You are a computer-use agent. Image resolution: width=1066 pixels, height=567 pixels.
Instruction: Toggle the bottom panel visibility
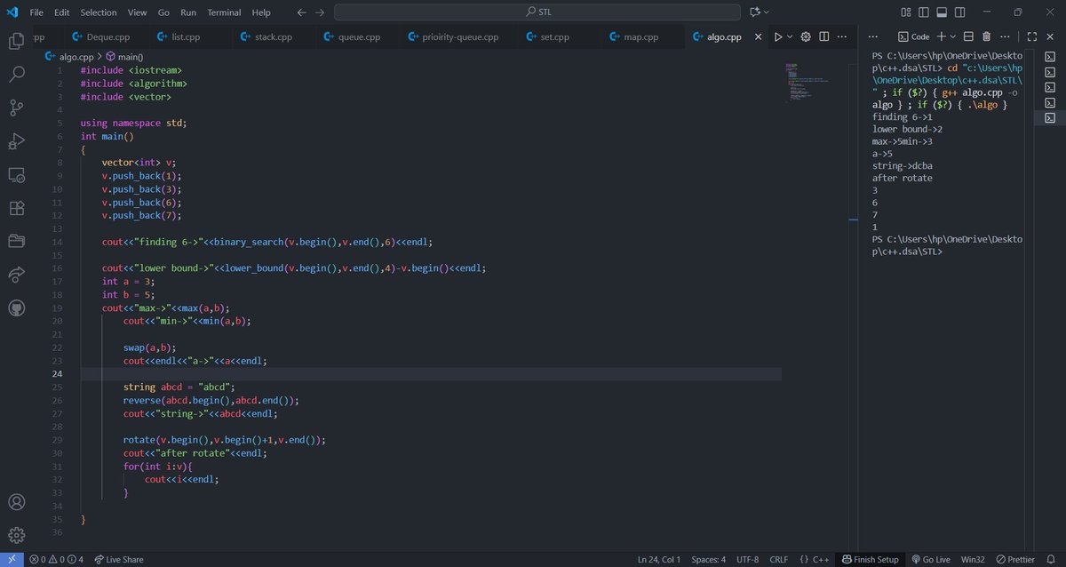(x=943, y=12)
